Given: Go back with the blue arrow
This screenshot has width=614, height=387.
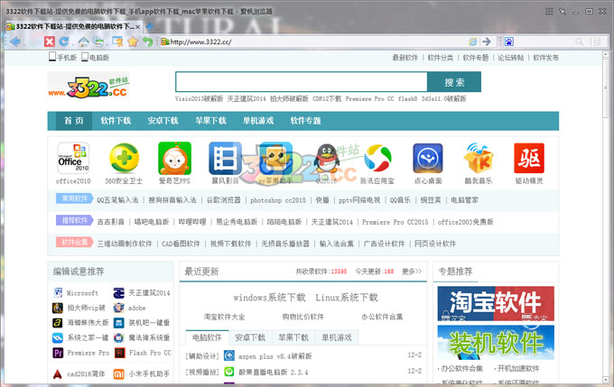Looking at the screenshot, I should click(15, 41).
